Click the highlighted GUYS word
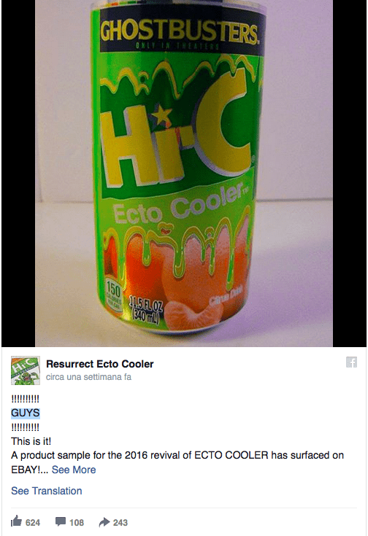The image size is (368, 536). [26, 413]
